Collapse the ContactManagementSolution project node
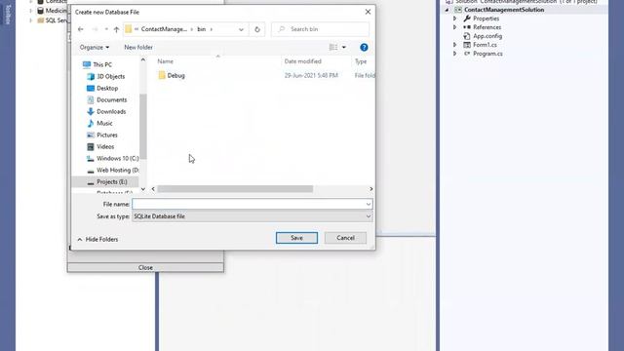 (x=447, y=10)
